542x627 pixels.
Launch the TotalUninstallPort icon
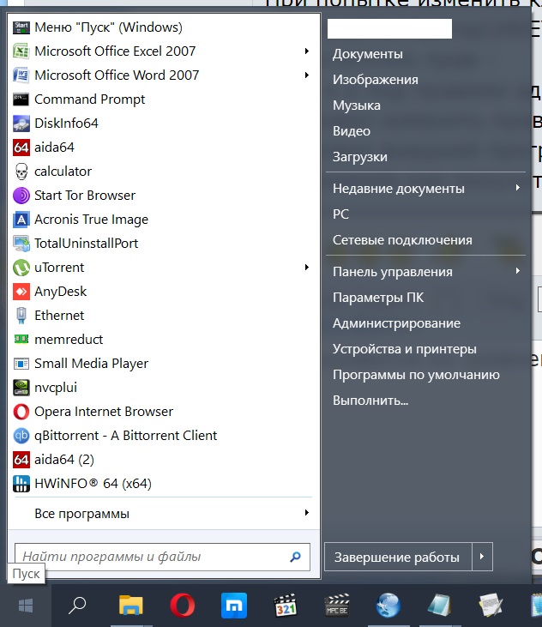pyautogui.click(x=21, y=244)
